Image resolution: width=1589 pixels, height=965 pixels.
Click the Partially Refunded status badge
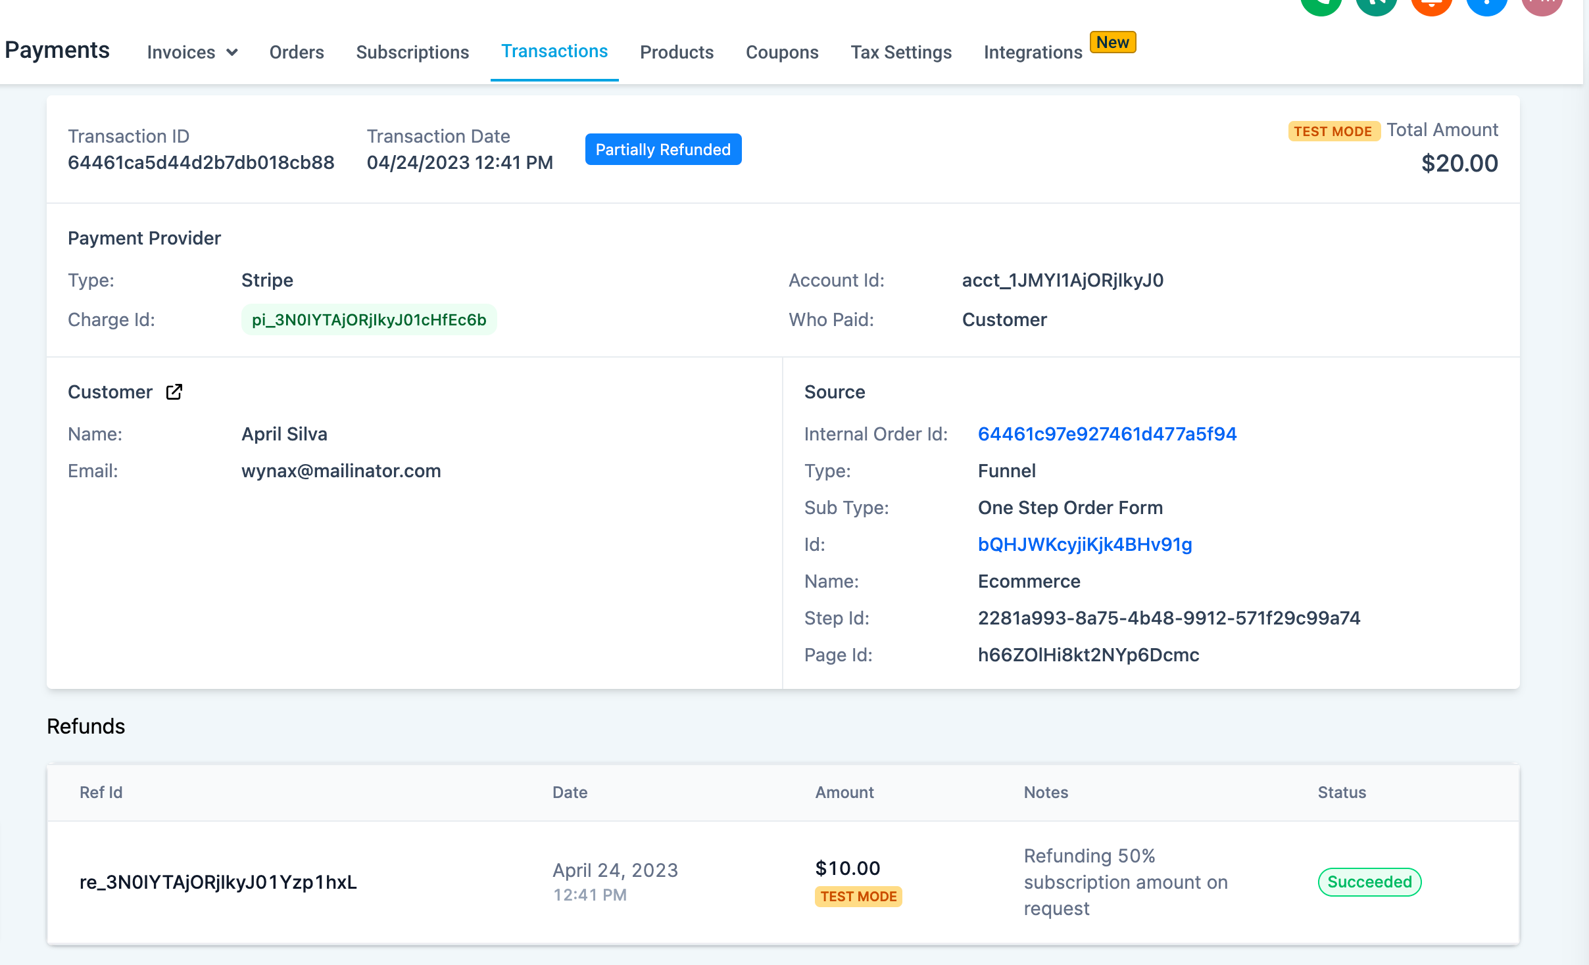(x=663, y=150)
